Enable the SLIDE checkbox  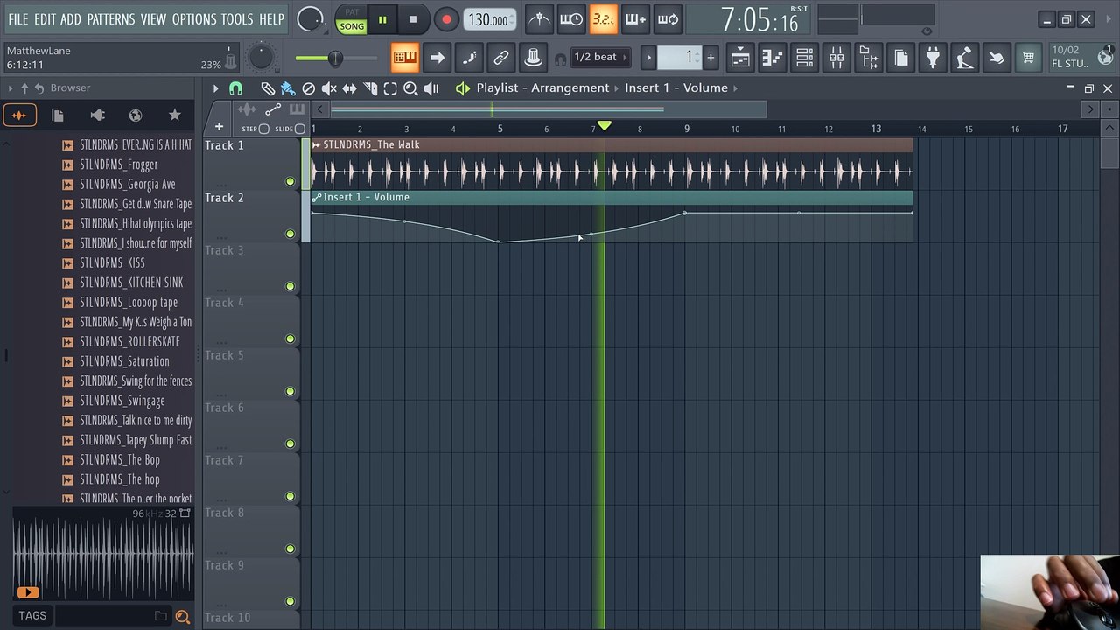coord(300,129)
